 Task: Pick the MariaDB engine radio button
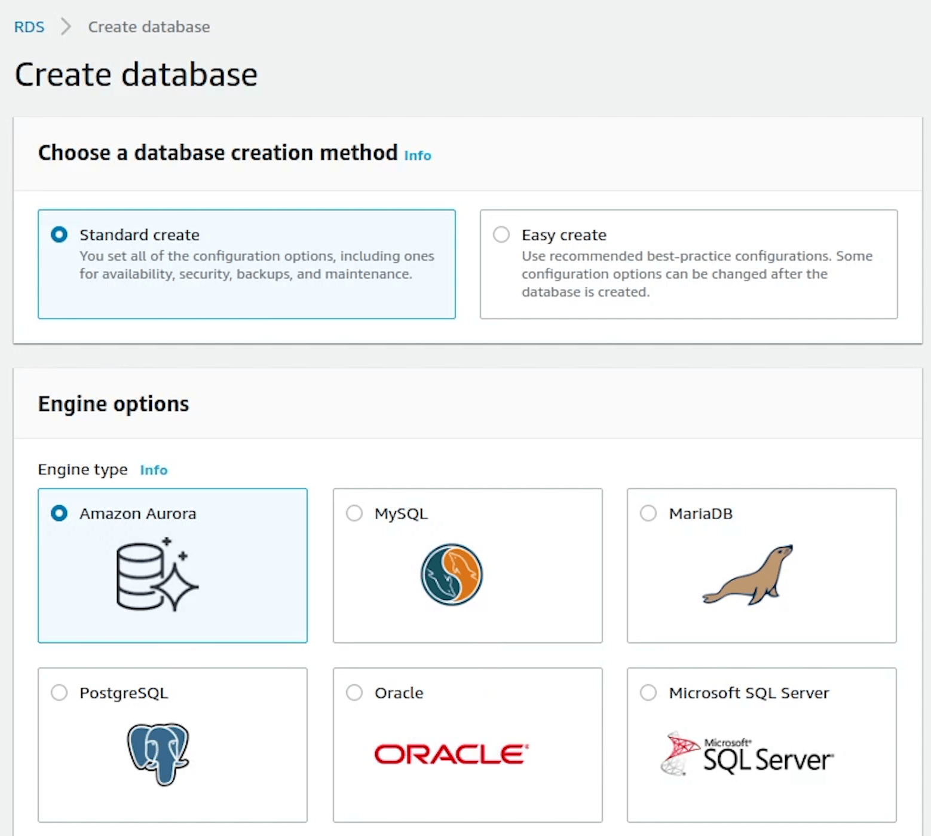(x=648, y=513)
